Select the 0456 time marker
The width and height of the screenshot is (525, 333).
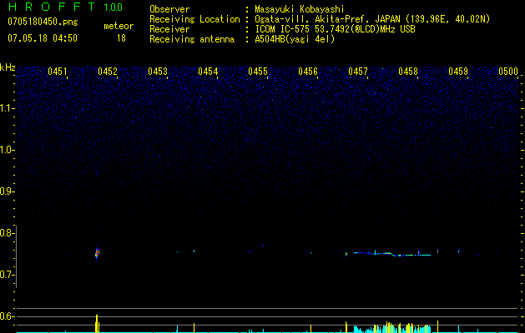pyautogui.click(x=308, y=72)
